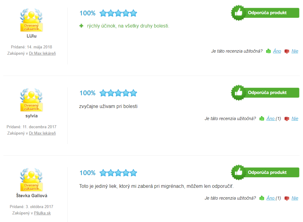Open Dr.Max lekáreň link under sylvia
The height and width of the screenshot is (222, 303).
point(42,133)
